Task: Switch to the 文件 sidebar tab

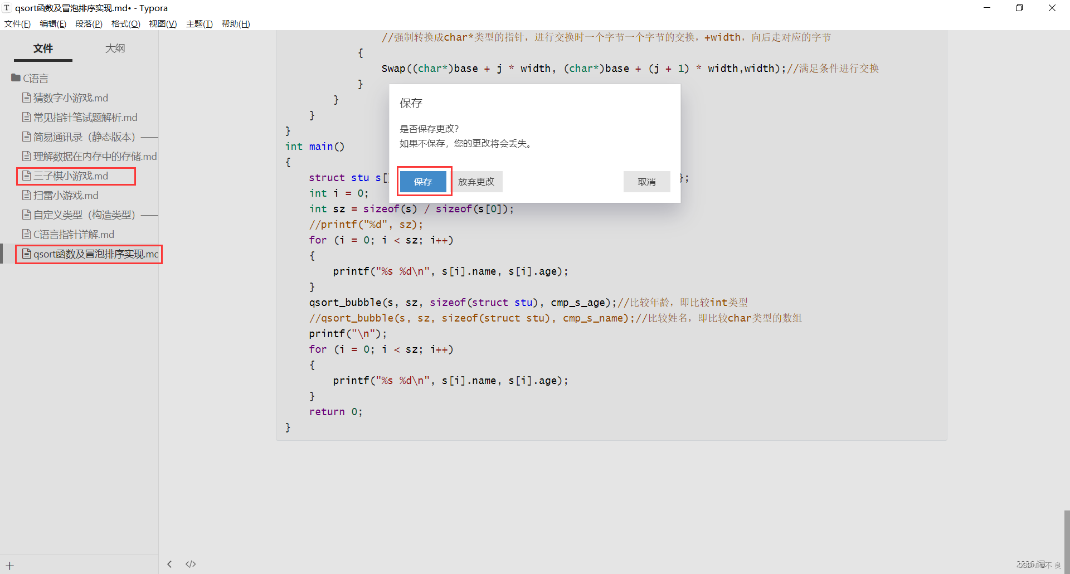Action: (43, 48)
